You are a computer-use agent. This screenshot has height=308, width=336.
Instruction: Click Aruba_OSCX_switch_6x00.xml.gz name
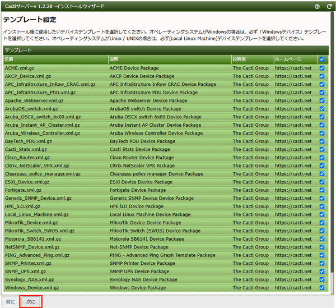(x=43, y=117)
